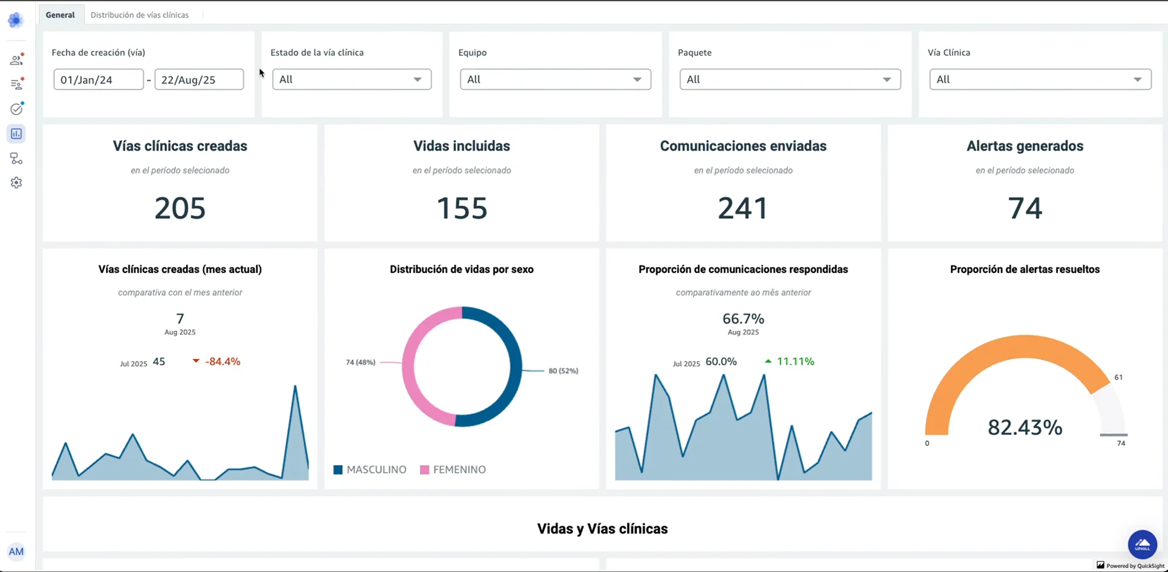Click the 11.11% increase indicator

coord(790,362)
